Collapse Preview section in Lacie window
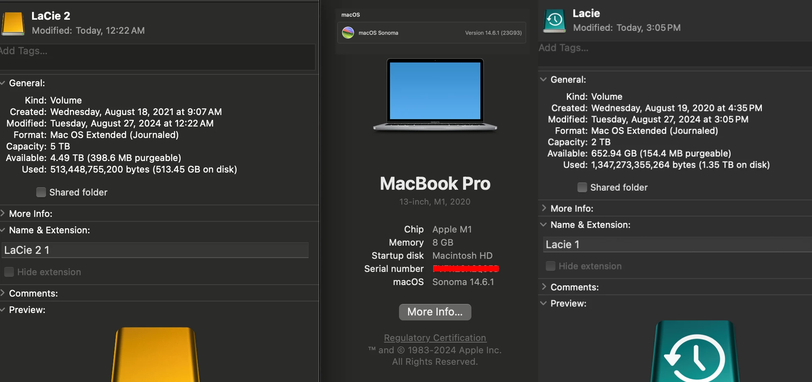812x382 pixels. (543, 303)
